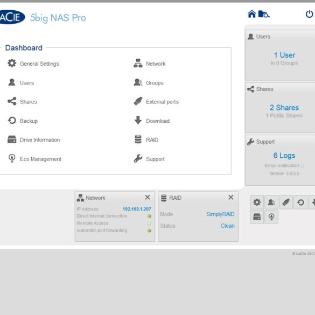Open General Settings link
315x315 pixels.
39,64
